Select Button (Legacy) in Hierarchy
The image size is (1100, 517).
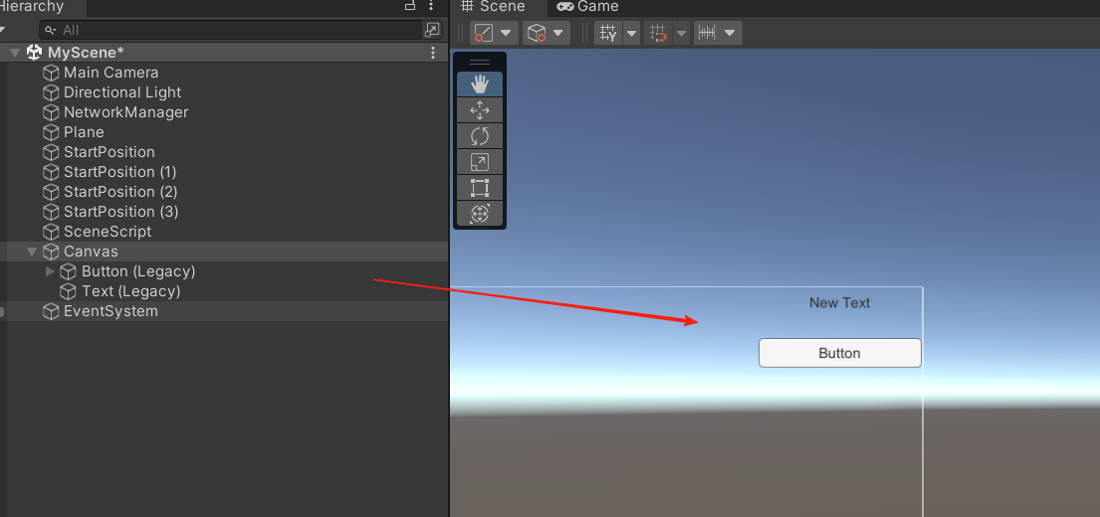tap(138, 271)
